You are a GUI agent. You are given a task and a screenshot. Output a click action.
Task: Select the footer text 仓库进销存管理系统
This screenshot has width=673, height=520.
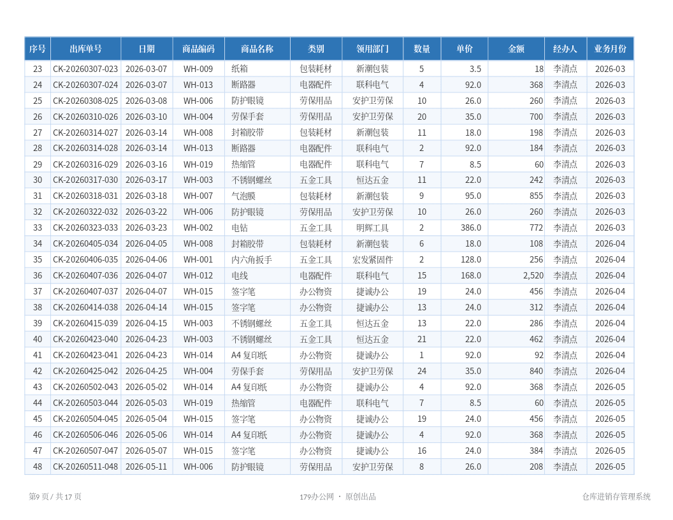[616, 497]
